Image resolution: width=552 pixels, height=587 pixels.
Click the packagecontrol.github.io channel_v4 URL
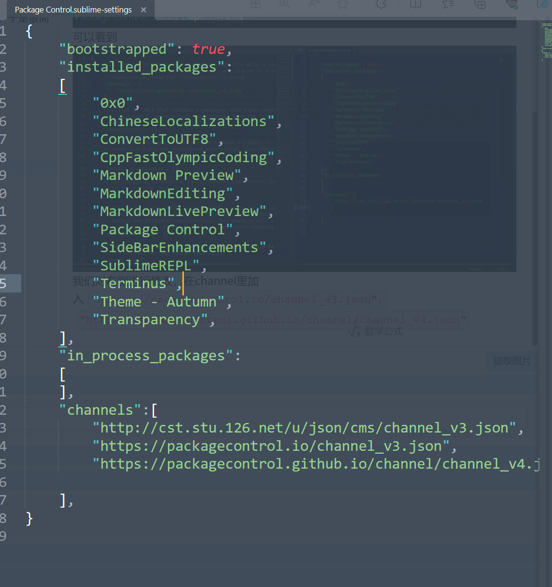(316, 464)
